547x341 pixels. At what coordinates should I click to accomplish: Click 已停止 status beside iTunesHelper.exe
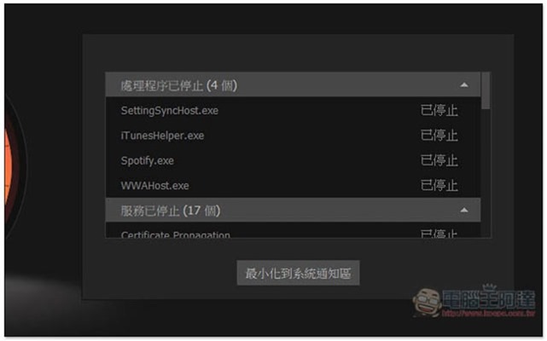click(x=439, y=136)
